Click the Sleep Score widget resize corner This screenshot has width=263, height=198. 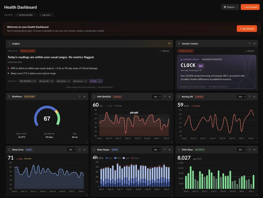coord(87,195)
